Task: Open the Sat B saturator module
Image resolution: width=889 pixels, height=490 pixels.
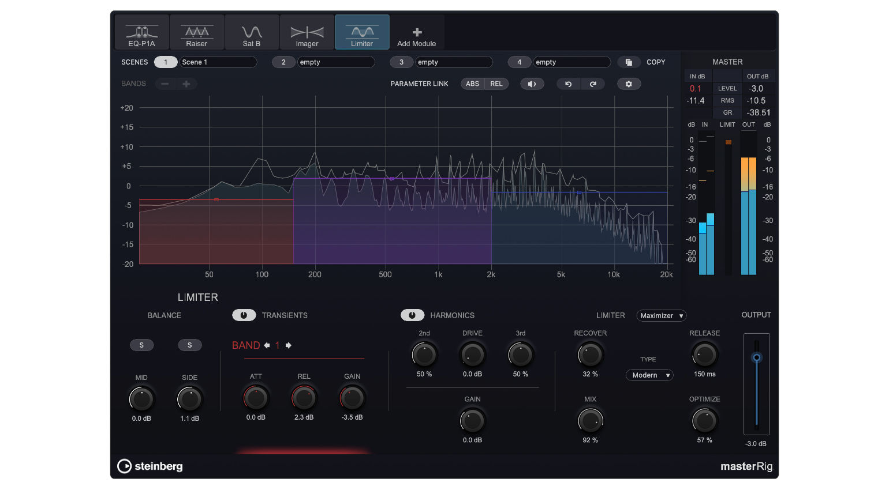Action: [x=252, y=33]
